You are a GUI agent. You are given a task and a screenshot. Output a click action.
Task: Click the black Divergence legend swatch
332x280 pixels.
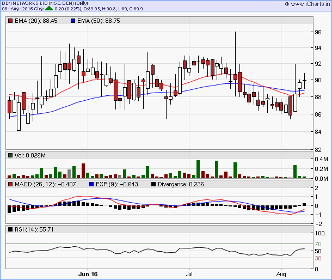tap(153, 184)
